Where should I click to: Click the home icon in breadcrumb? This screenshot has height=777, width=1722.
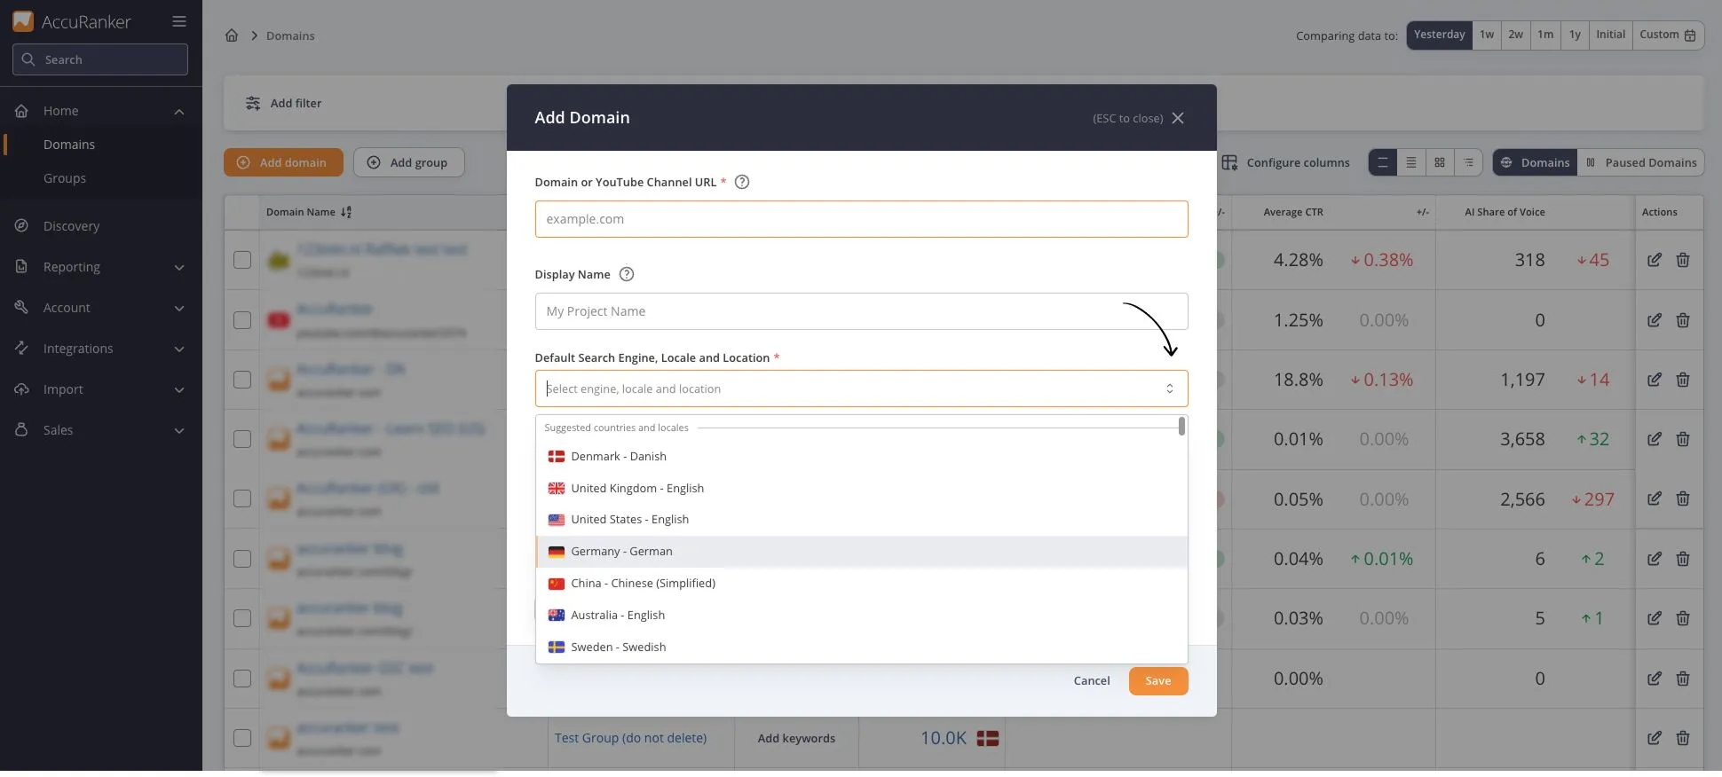tap(232, 35)
